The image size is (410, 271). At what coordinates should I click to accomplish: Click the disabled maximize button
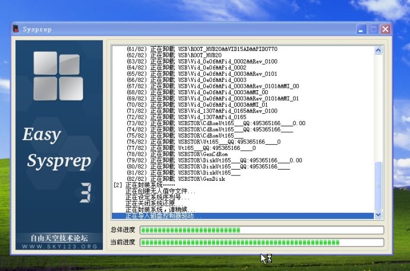[x=373, y=29]
